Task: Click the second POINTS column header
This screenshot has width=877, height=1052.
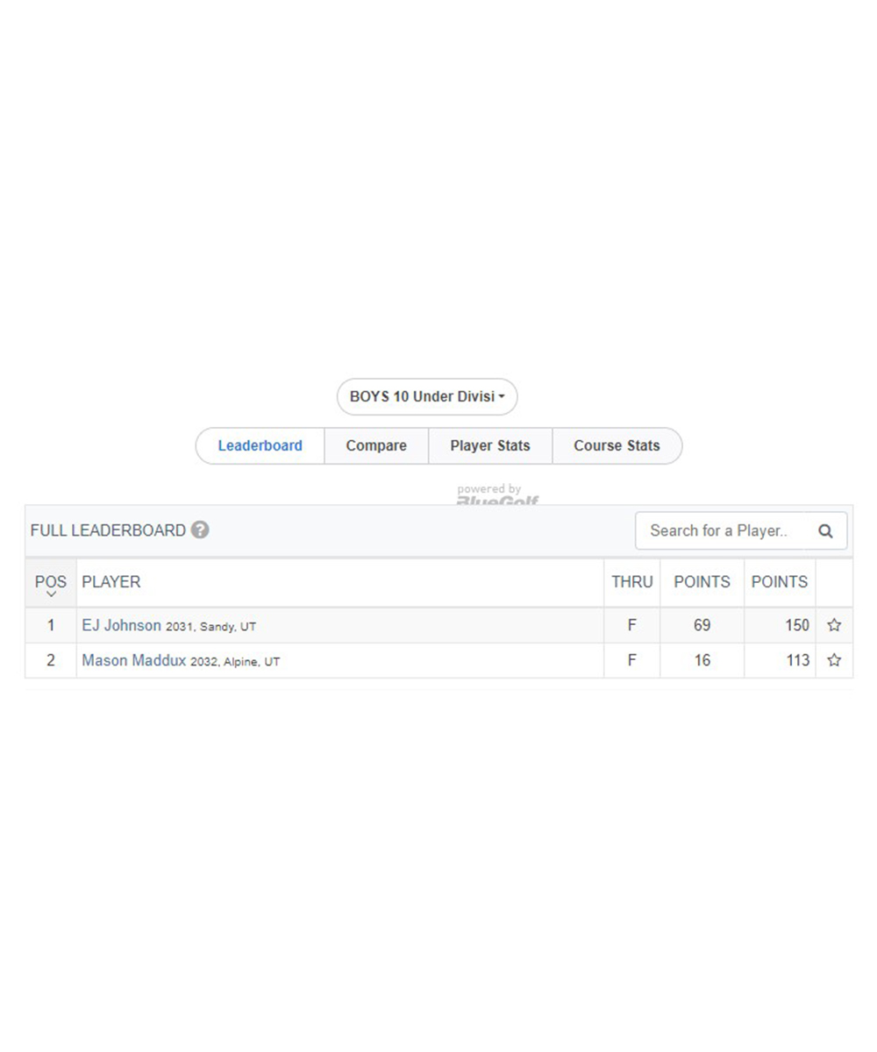Action: pos(780,582)
